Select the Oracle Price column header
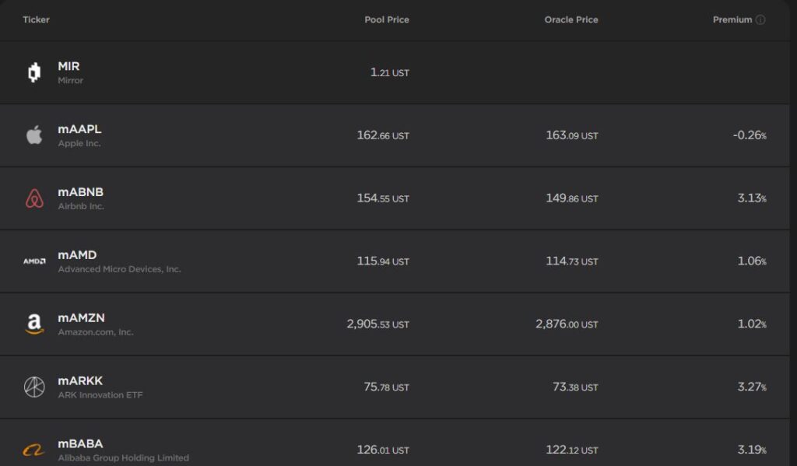This screenshot has height=466, width=797. point(571,19)
